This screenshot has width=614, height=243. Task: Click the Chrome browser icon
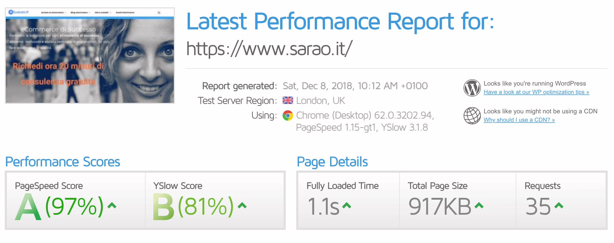click(288, 115)
